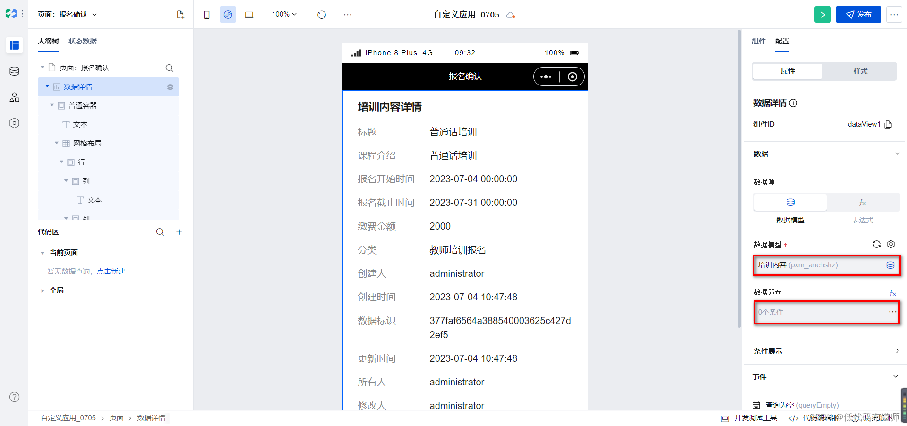Open the users and roles sidebar icon
907x426 pixels.
pos(15,97)
